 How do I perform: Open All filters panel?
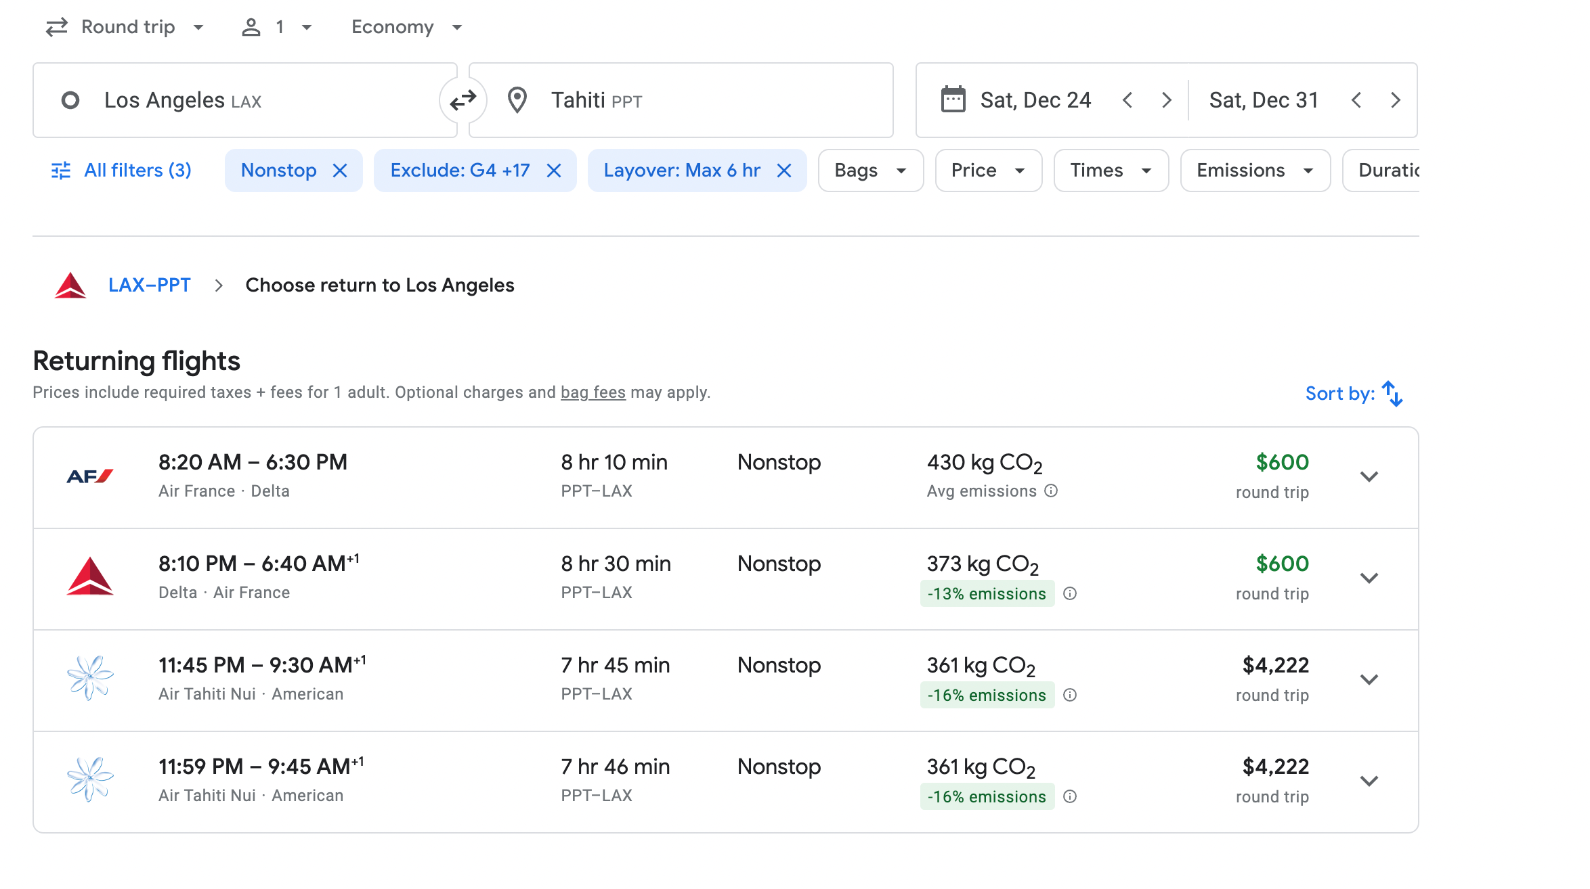click(122, 170)
